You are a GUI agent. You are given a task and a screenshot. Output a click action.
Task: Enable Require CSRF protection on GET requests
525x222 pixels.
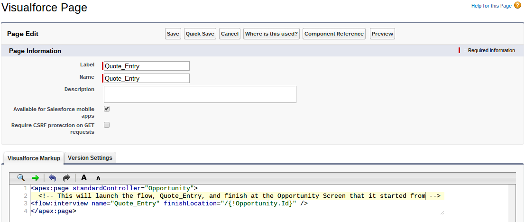pyautogui.click(x=107, y=125)
